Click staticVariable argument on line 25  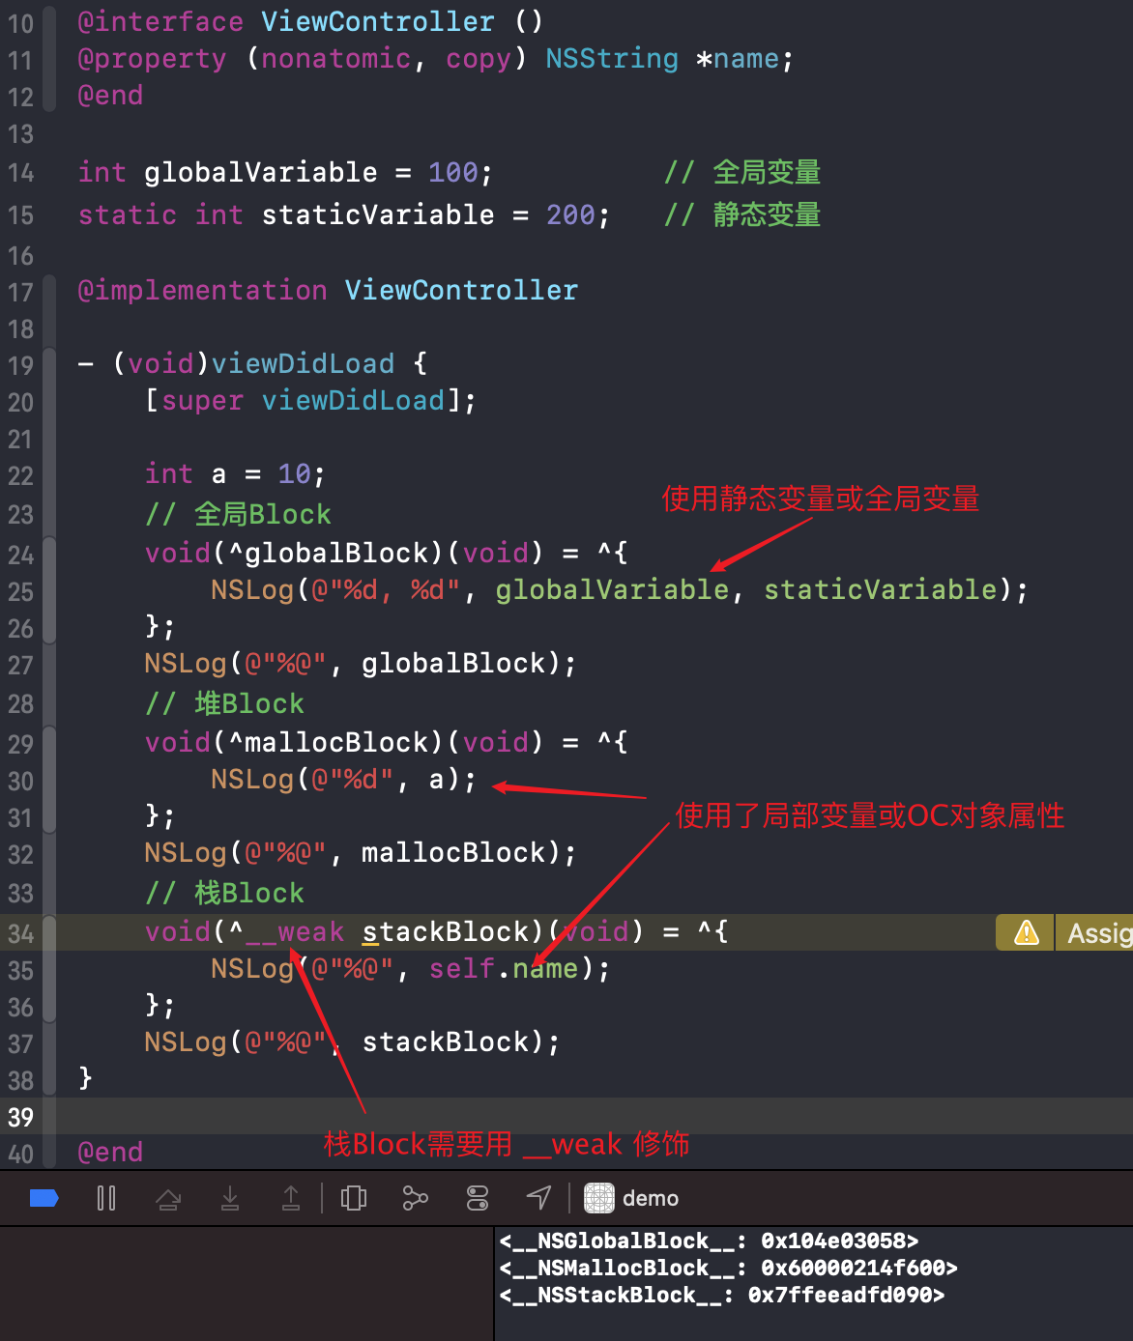881,589
